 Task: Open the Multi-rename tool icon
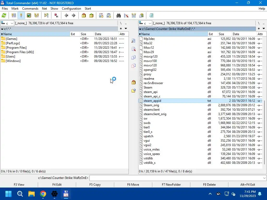click(126, 15)
